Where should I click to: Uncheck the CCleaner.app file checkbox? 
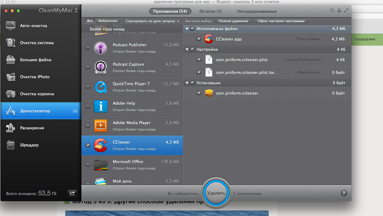pyautogui.click(x=199, y=39)
